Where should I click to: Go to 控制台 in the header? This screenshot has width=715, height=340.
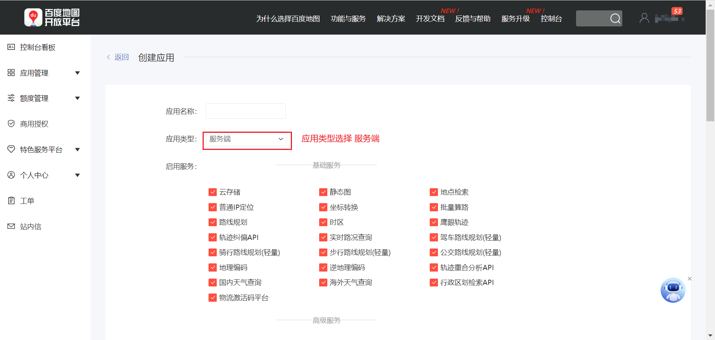(x=551, y=19)
